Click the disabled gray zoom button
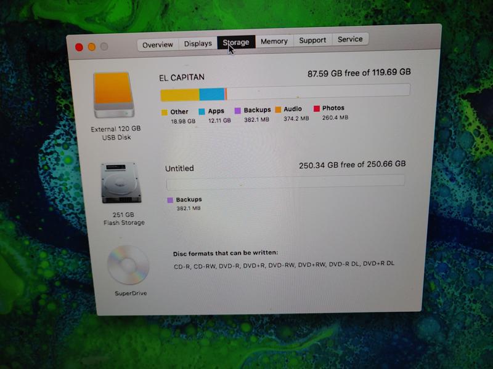This screenshot has height=369, width=493. click(104, 47)
